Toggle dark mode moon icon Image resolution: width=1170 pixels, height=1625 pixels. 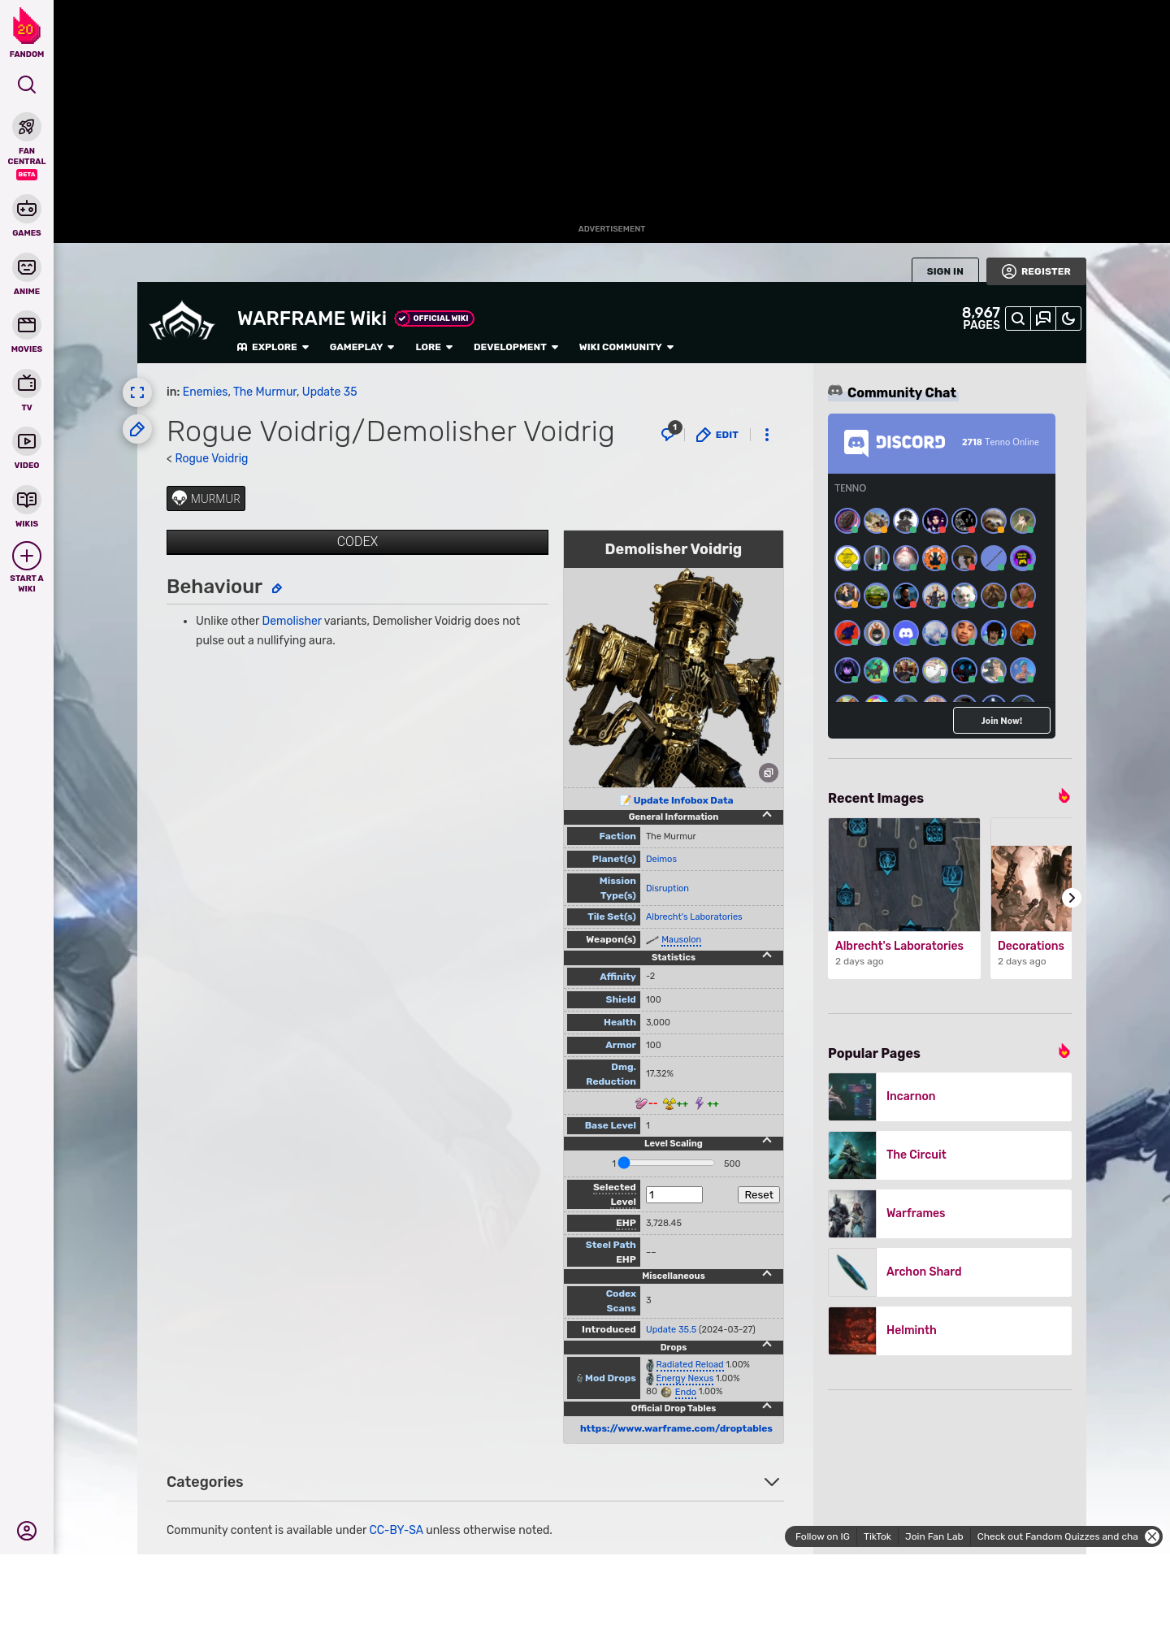tap(1068, 318)
